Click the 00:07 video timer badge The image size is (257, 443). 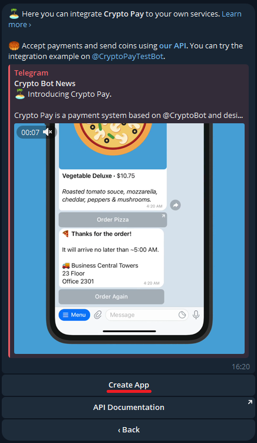click(x=30, y=133)
